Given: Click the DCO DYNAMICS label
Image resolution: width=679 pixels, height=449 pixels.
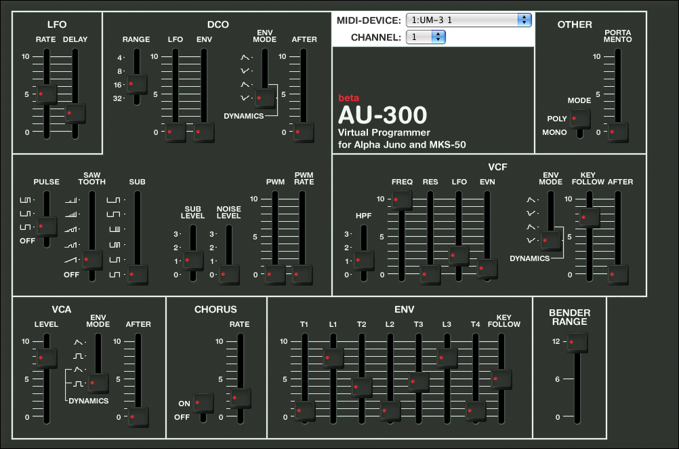Looking at the screenshot, I should tap(243, 116).
